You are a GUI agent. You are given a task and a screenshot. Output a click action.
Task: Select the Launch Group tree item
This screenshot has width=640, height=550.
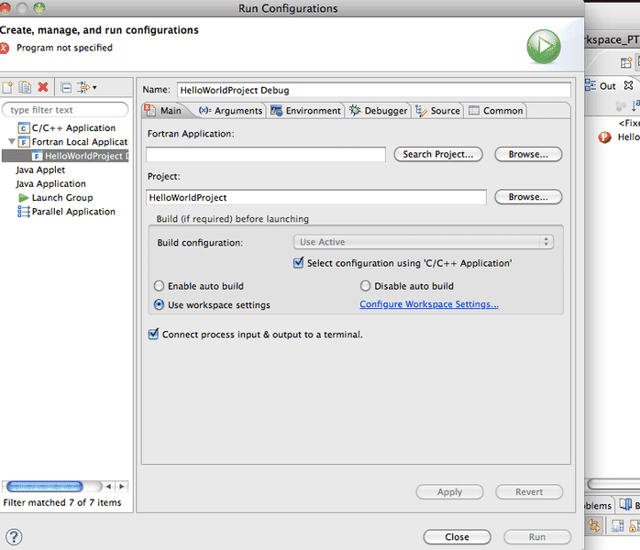click(61, 198)
